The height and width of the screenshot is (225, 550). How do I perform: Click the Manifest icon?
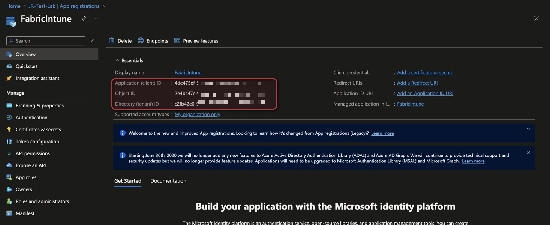coord(9,213)
